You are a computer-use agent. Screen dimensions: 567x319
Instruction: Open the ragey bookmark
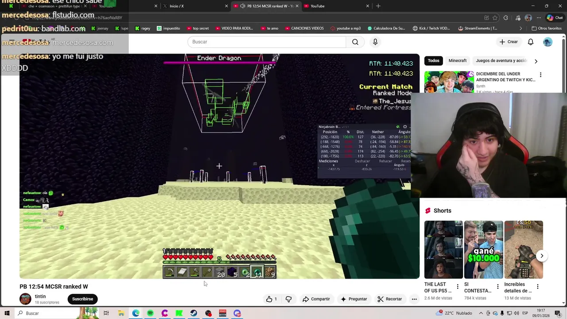point(143,28)
